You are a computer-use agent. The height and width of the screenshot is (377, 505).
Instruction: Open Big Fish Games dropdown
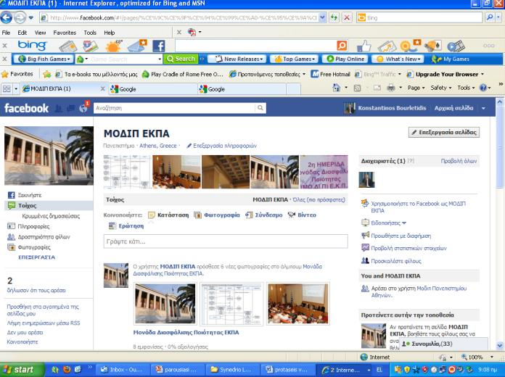click(46, 59)
